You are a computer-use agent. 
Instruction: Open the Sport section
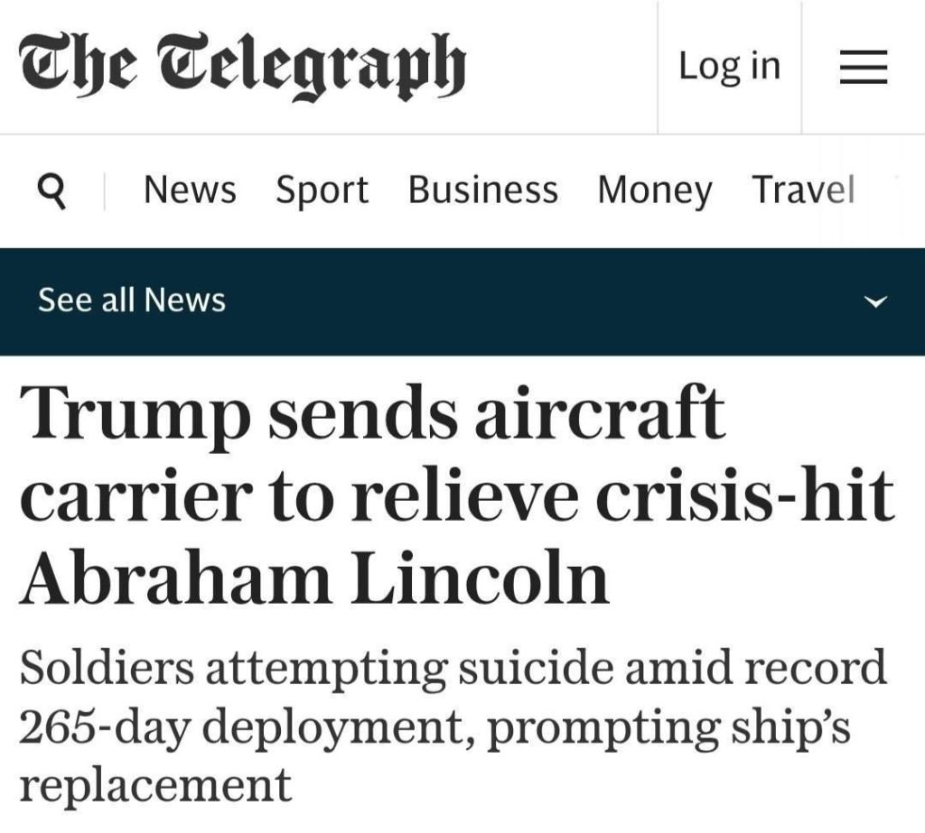pyautogui.click(x=322, y=191)
